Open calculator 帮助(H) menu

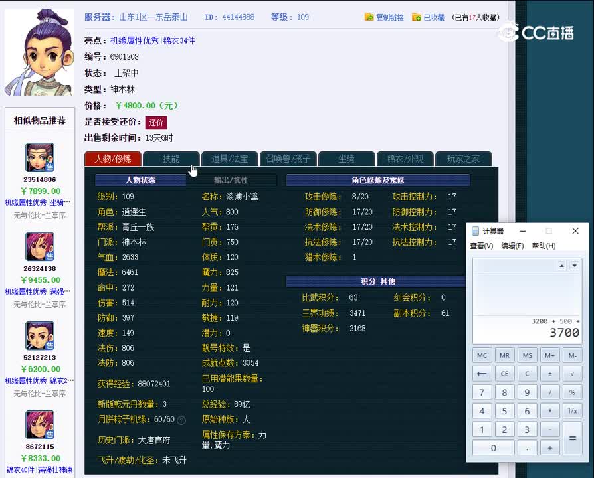point(544,246)
